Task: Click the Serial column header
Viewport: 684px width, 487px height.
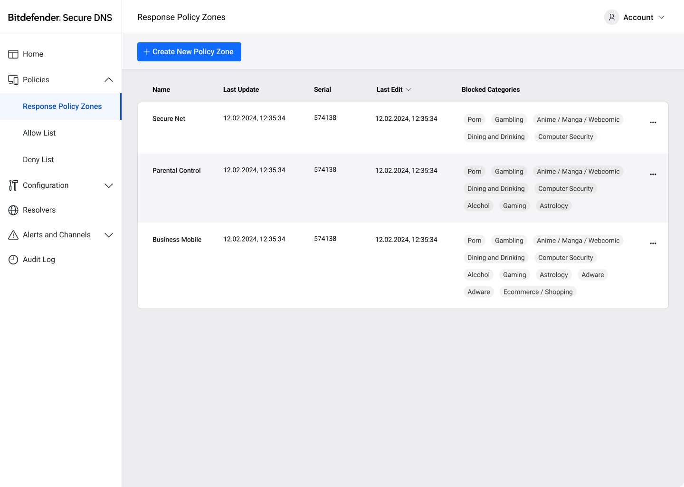Action: tap(323, 89)
